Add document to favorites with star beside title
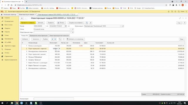The height and width of the screenshot is (105, 188). tap(29, 18)
